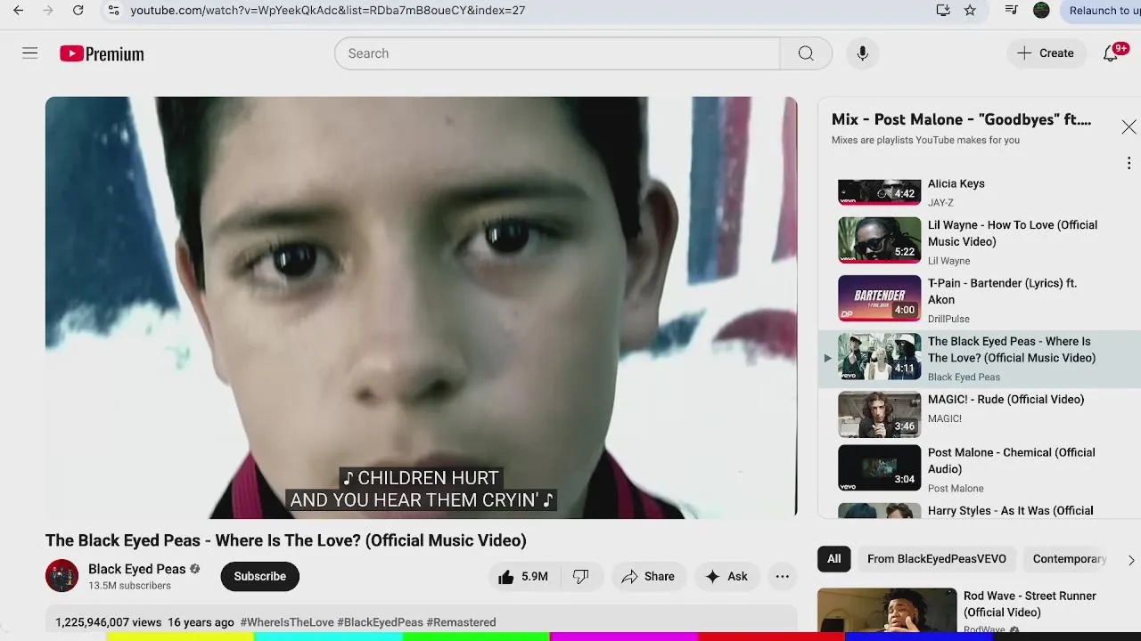Start voice search with the microphone icon
The image size is (1141, 641).
click(x=862, y=53)
